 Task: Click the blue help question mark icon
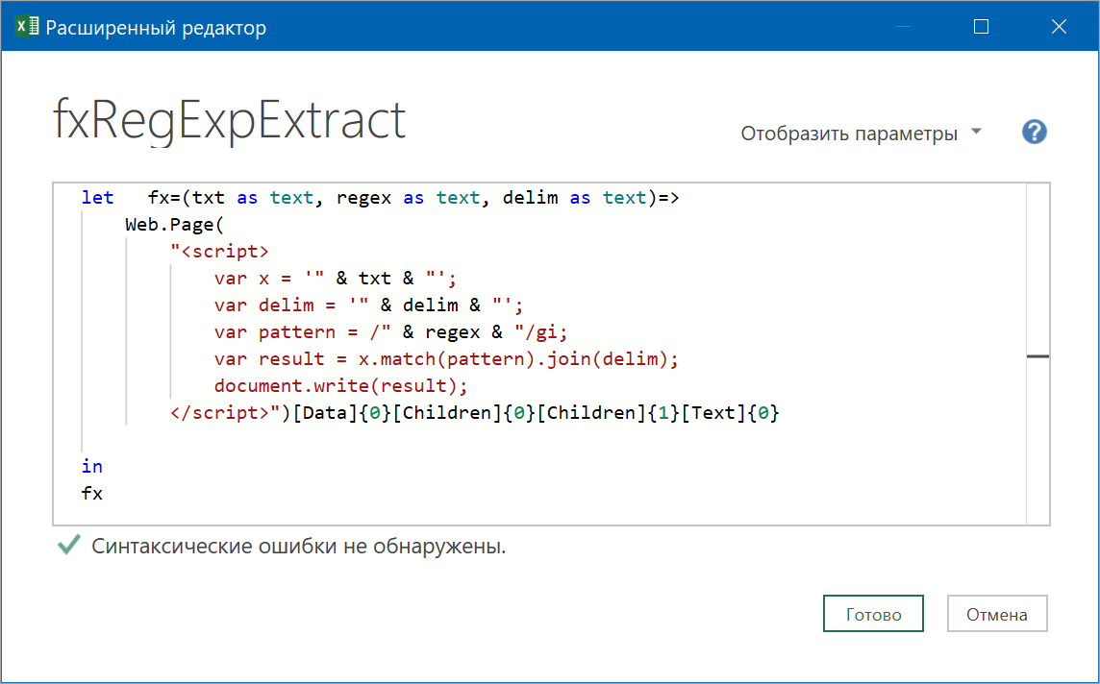pos(1034,132)
